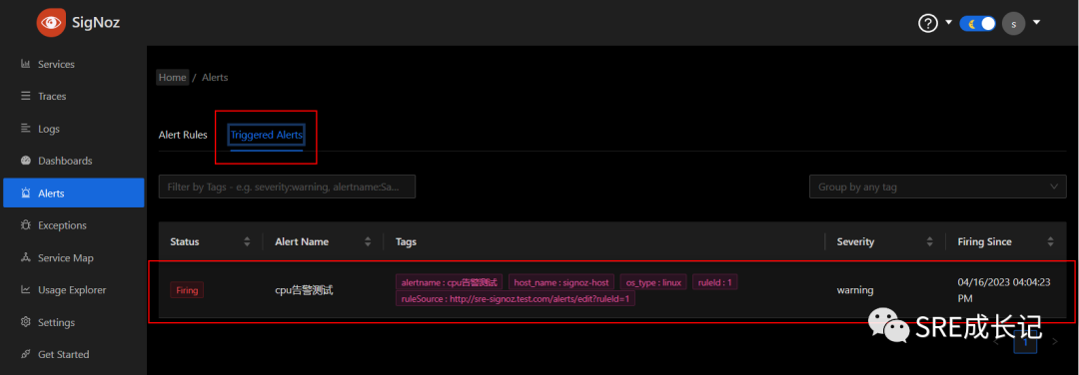Toggle the dark mode switch
The height and width of the screenshot is (375, 1079).
pyautogui.click(x=978, y=23)
